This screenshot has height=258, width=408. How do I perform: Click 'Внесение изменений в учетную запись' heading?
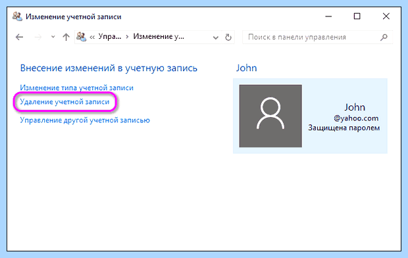pyautogui.click(x=109, y=68)
